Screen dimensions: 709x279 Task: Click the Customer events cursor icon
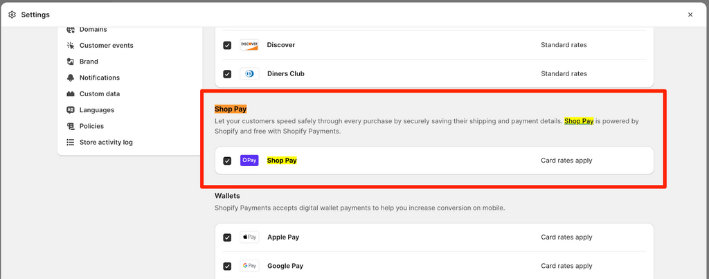tap(70, 45)
